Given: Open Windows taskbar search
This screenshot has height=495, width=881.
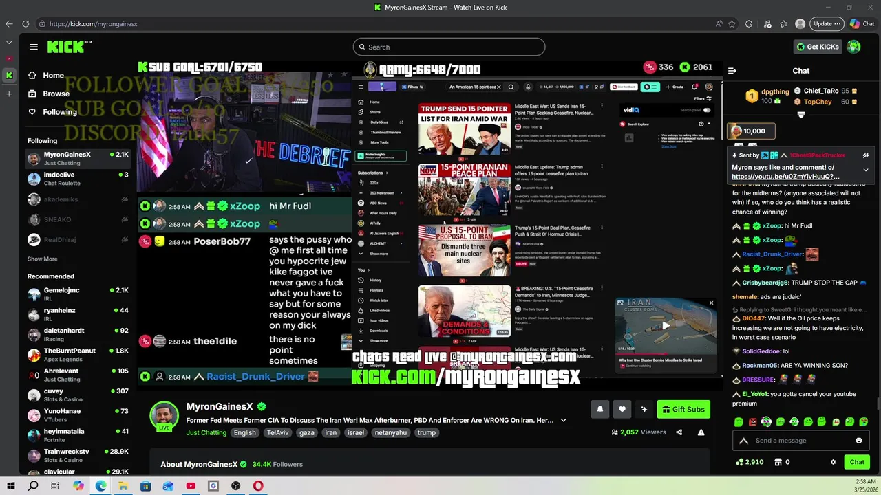Looking at the screenshot, I should (x=33, y=486).
